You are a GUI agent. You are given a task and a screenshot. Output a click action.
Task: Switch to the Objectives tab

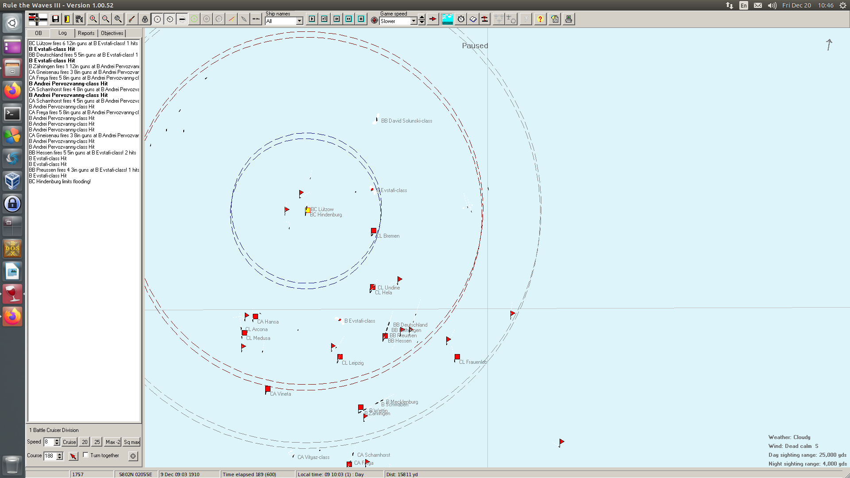tap(112, 33)
